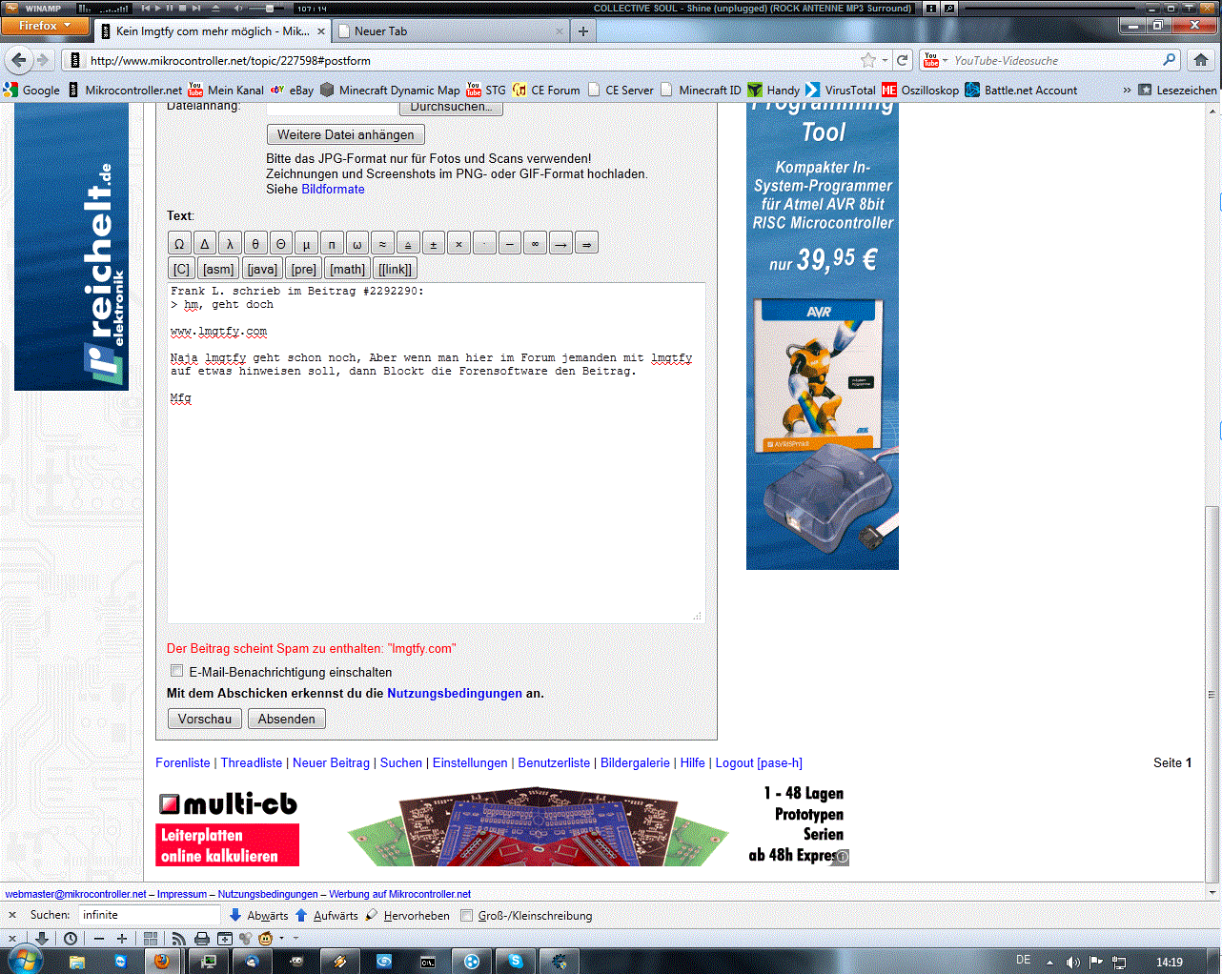Open the Threadliste link
This screenshot has height=974, width=1222.
click(x=252, y=762)
